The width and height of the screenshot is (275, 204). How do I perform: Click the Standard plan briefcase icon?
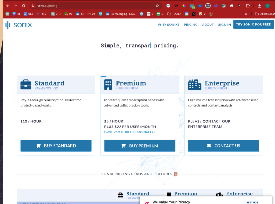[x=26, y=85]
